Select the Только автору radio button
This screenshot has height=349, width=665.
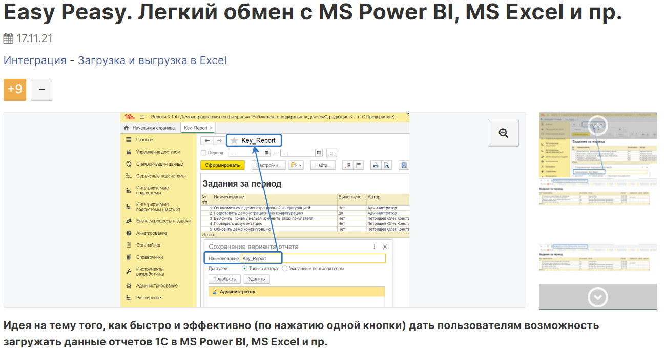tap(244, 268)
